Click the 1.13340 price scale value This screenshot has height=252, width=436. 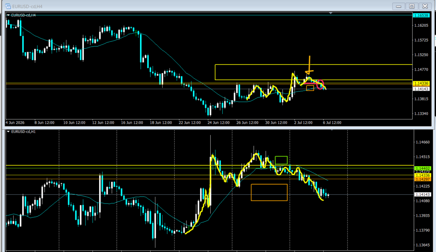(x=421, y=114)
